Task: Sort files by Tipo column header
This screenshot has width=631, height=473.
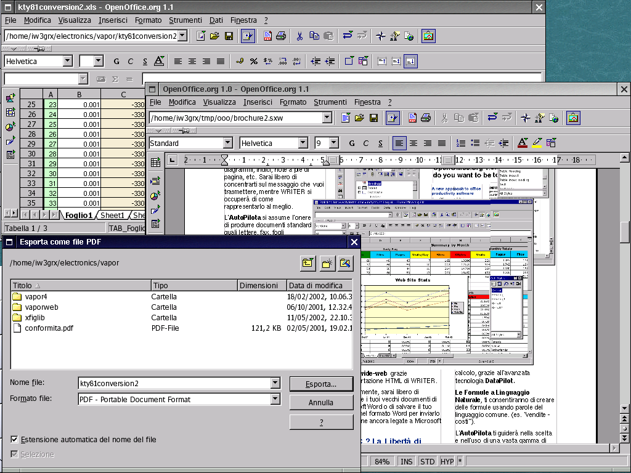Action: click(194, 286)
